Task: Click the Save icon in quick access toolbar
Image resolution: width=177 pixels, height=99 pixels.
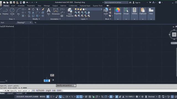Action: point(11,2)
